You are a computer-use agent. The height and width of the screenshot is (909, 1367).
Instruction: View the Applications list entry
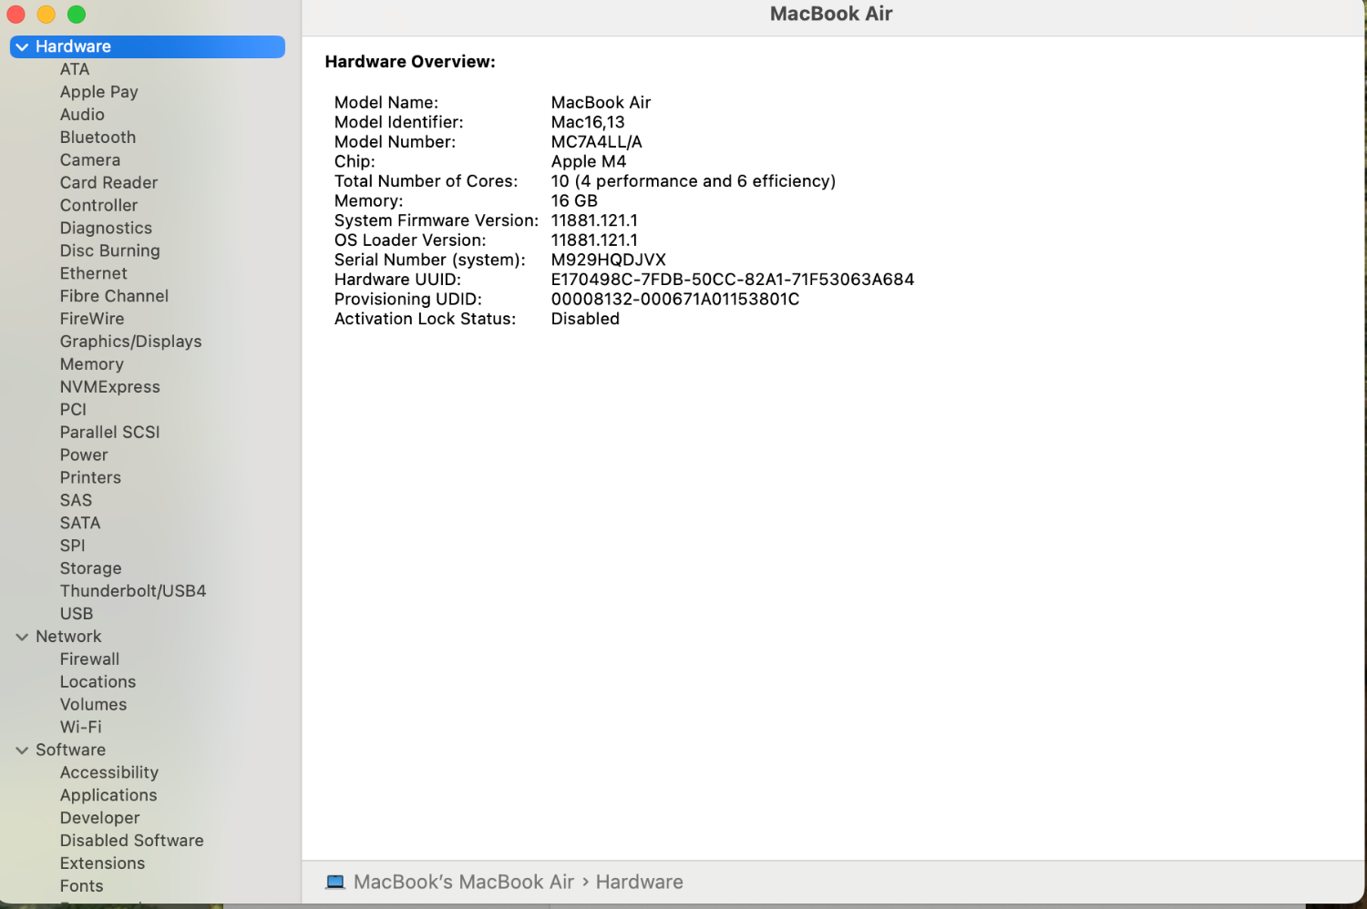pos(108,795)
